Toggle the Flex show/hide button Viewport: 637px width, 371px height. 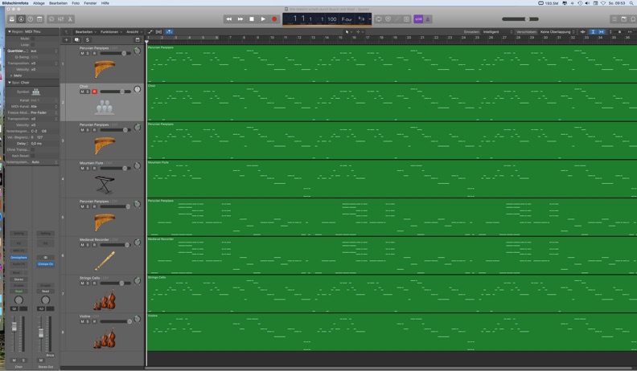158,31
